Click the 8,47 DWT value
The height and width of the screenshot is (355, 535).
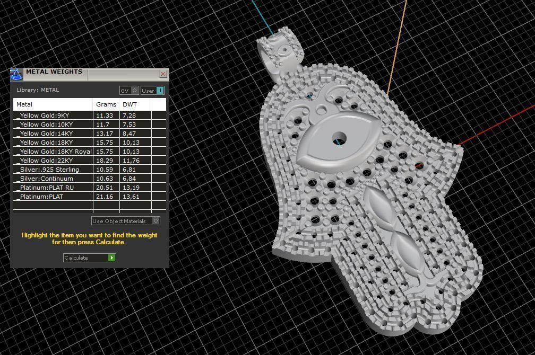click(x=130, y=134)
